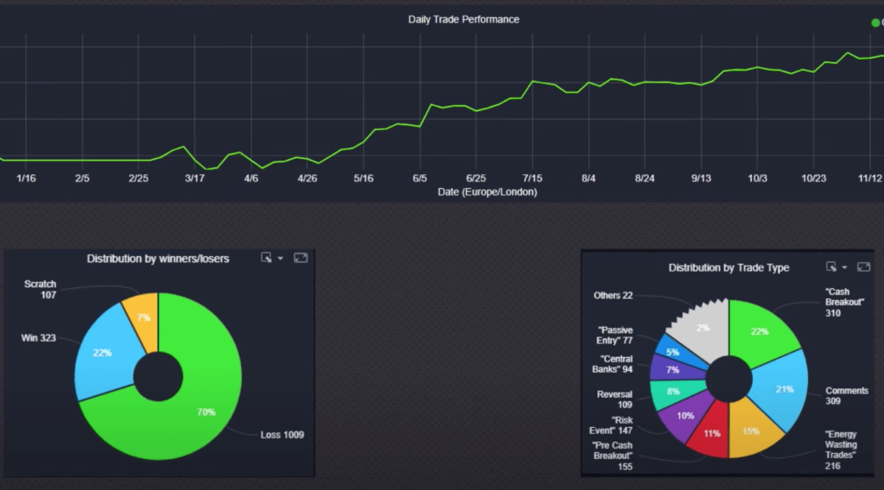Click the teal Reversal 8% slice
Image resolution: width=884 pixels, height=490 pixels.
pos(670,393)
